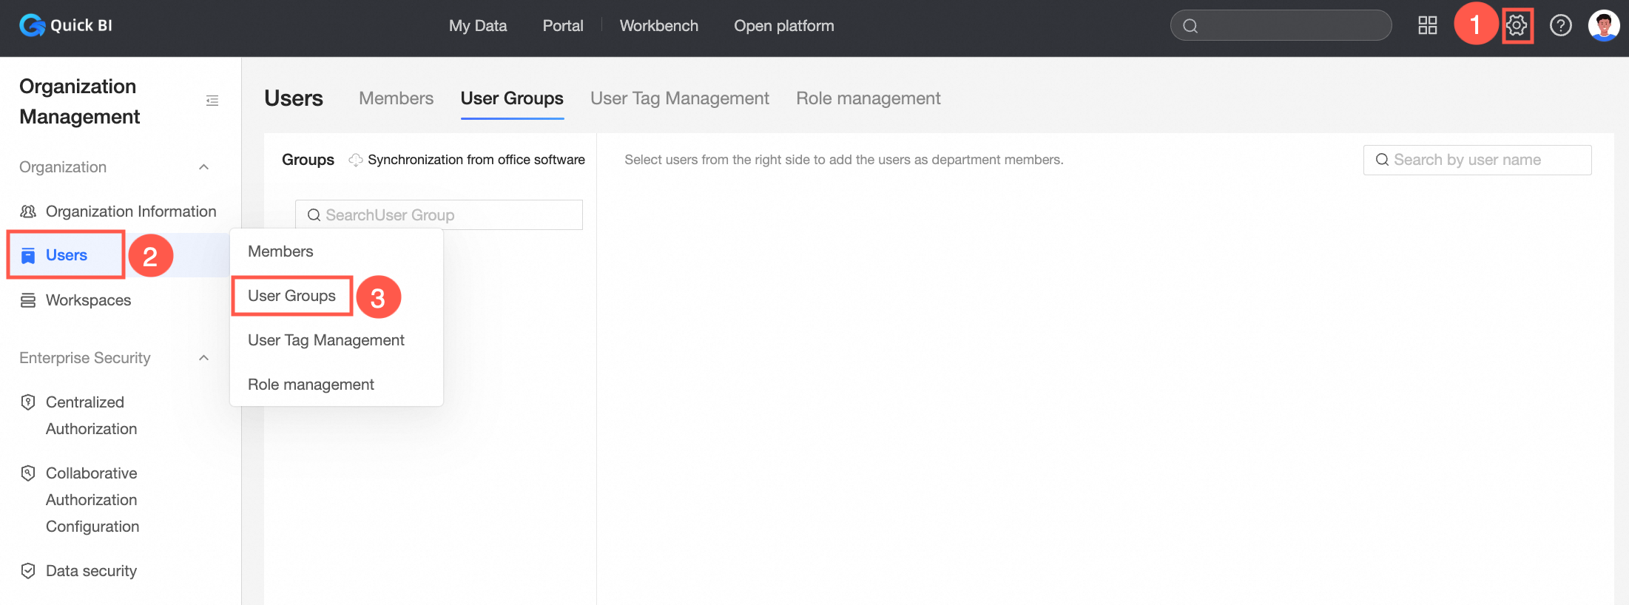Select User Groups in the popup menu
1629x605 pixels.
click(x=291, y=296)
